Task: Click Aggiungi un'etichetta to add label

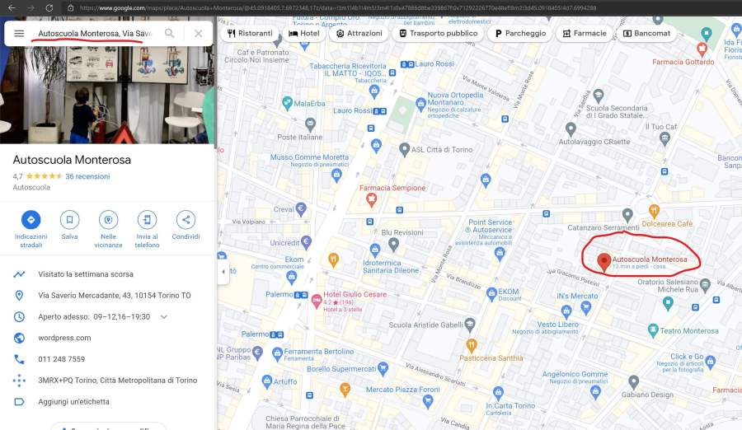Action: [73, 402]
